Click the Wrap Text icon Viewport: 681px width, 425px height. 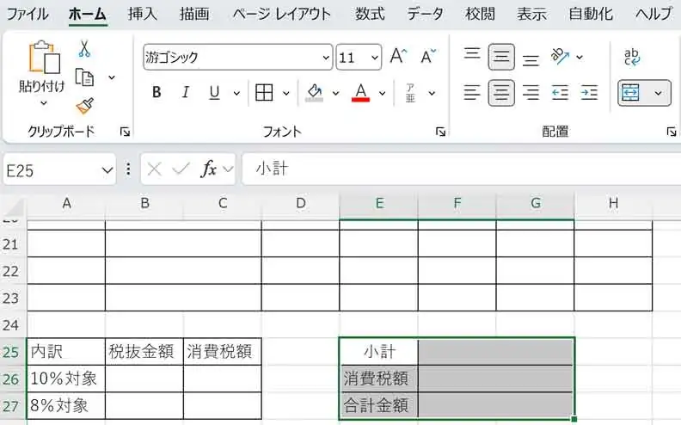pos(632,57)
